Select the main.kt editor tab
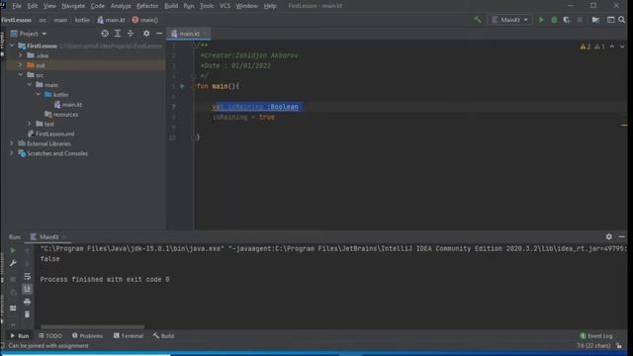 189,34
